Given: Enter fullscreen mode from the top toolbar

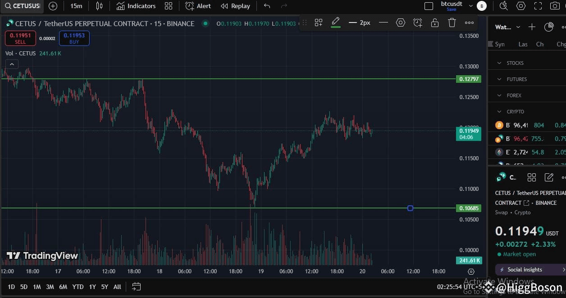Looking at the screenshot, I should [x=538, y=6].
